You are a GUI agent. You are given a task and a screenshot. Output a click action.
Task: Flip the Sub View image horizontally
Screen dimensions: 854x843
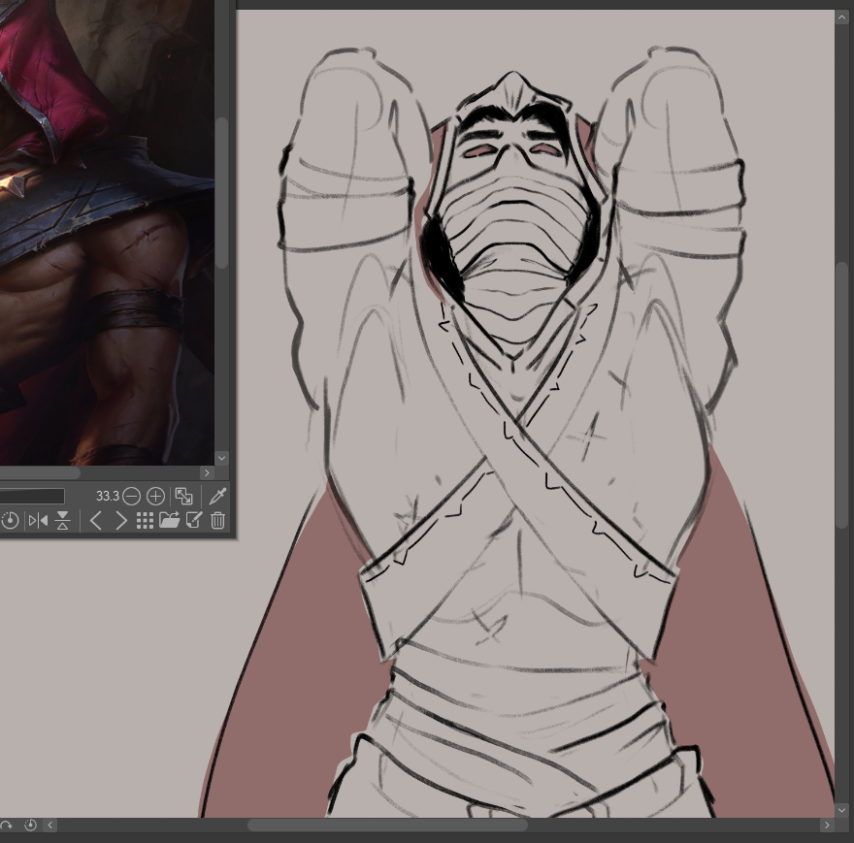click(x=38, y=521)
